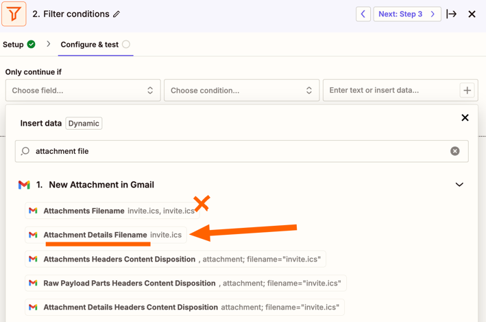The image size is (486, 322).
Task: Collapse the New Attachment in Gmail section
Action: click(459, 185)
